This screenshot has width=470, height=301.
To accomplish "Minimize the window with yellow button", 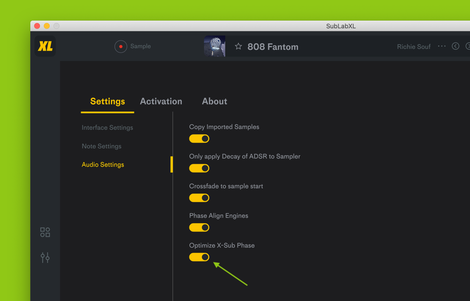I will point(47,26).
